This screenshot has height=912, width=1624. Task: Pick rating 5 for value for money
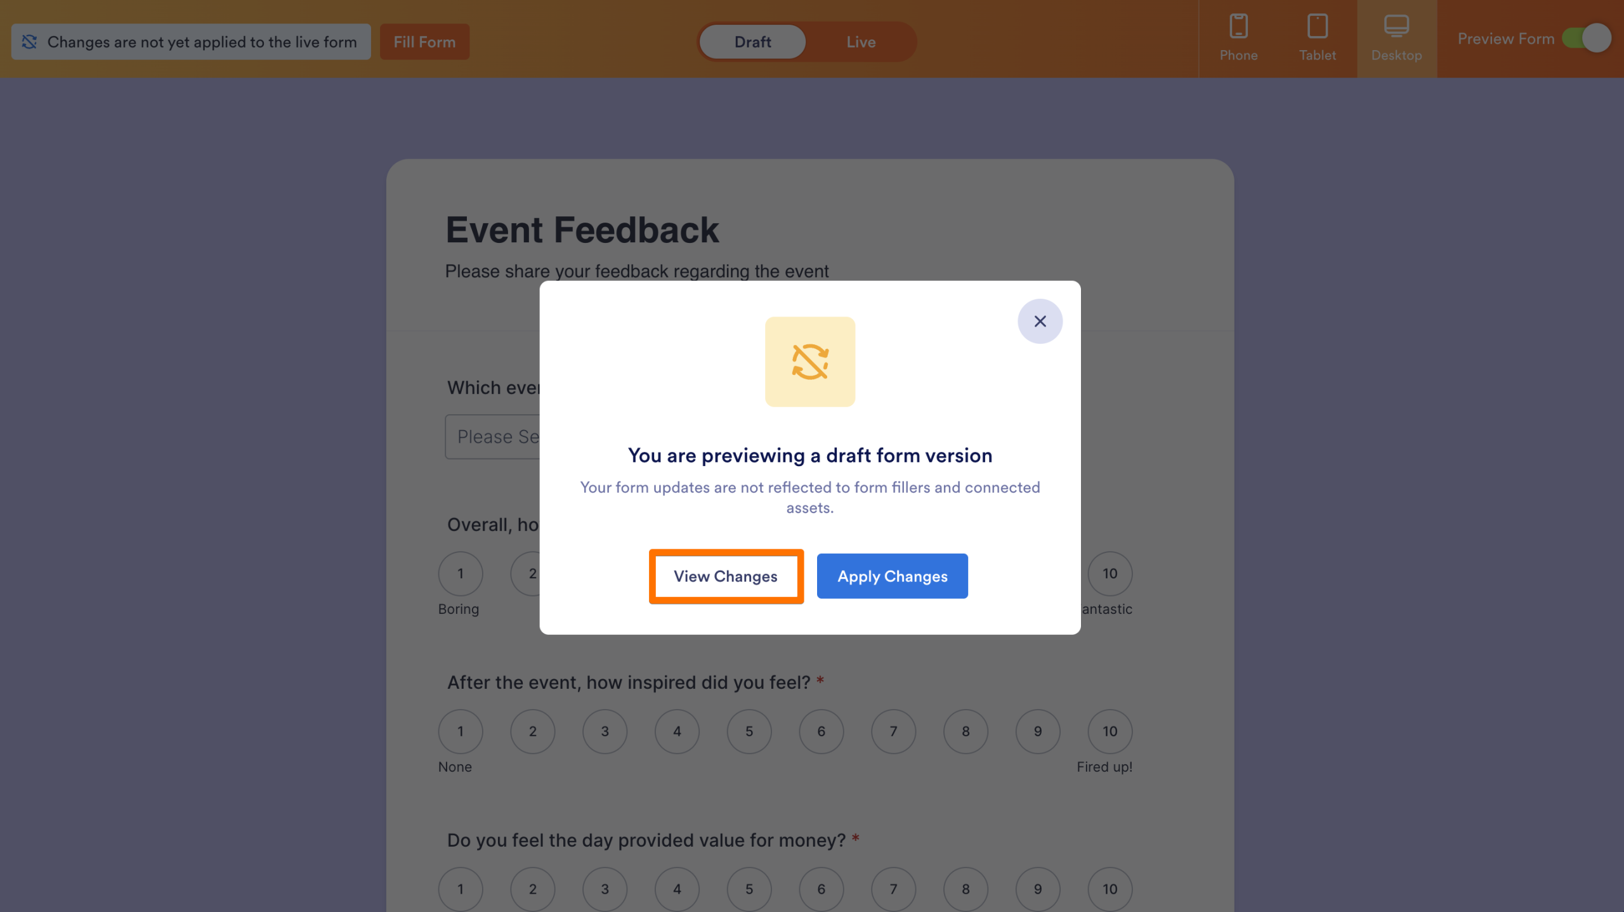tap(749, 889)
